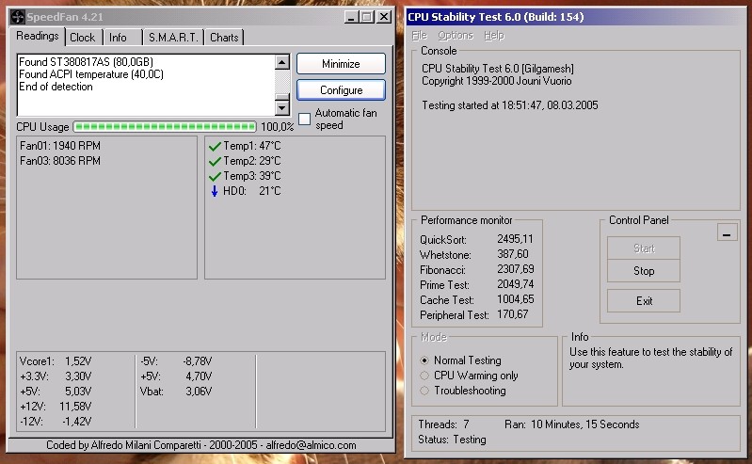The image size is (752, 464).
Task: Select the Normal Testing radio button
Action: pyautogui.click(x=424, y=360)
